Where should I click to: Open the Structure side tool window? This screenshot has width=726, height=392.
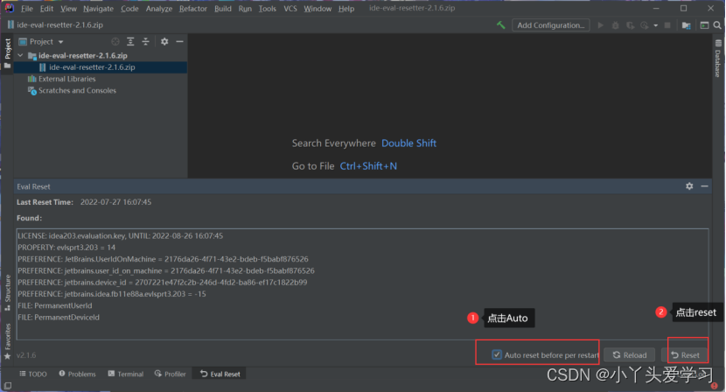pos(7,293)
